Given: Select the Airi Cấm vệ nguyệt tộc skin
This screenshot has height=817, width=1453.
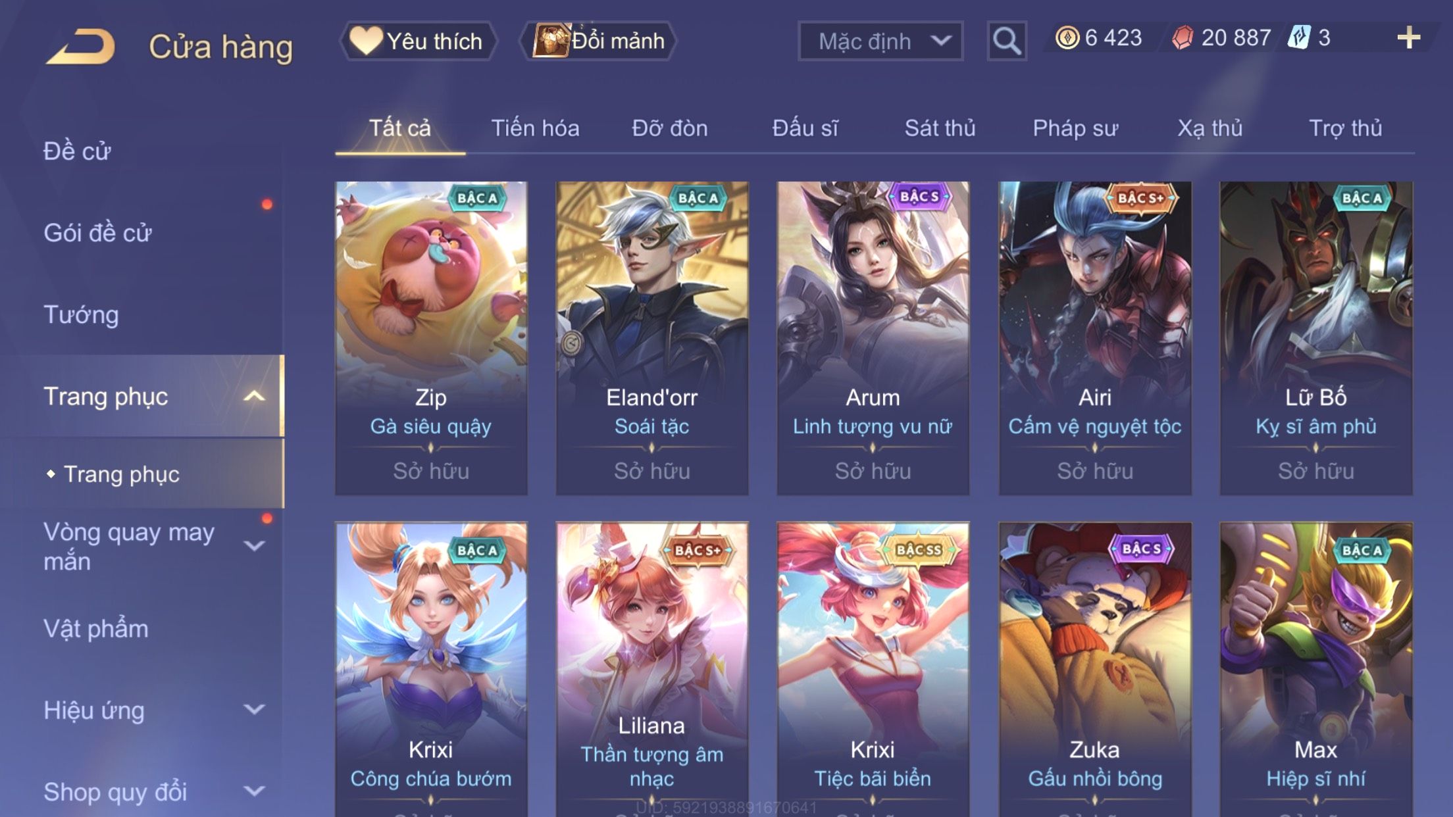Looking at the screenshot, I should 1095,338.
